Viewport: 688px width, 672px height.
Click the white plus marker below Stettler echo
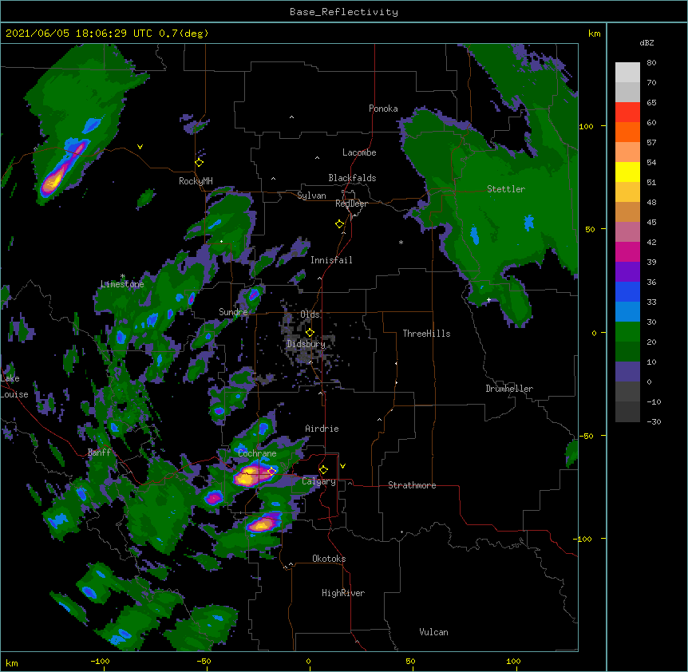coord(488,299)
